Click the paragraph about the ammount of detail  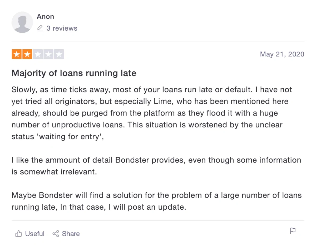[x=156, y=166]
